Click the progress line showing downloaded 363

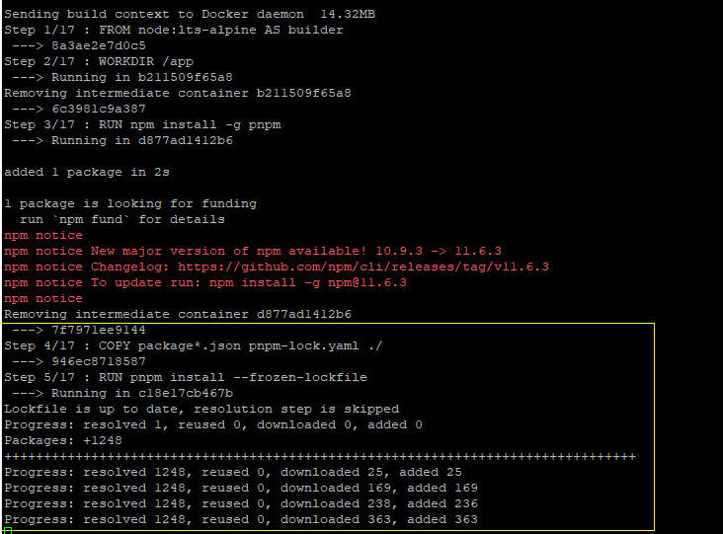pos(241,519)
